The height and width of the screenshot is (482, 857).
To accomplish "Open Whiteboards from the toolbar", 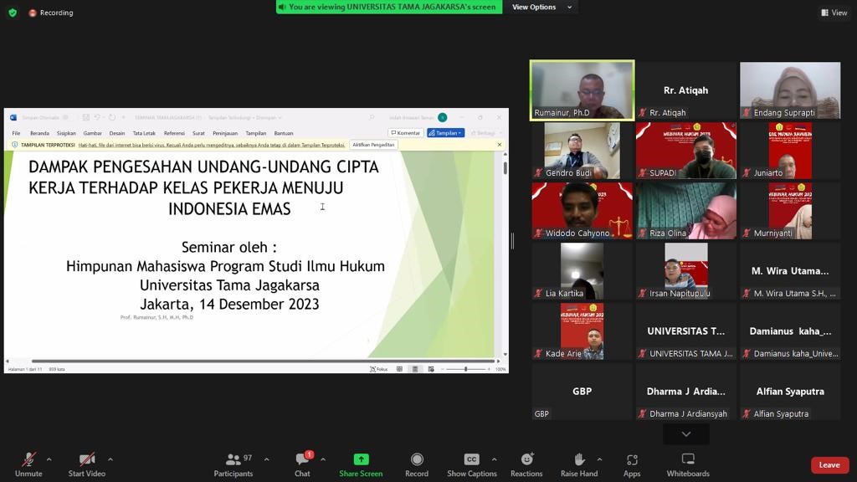I will 688,464.
